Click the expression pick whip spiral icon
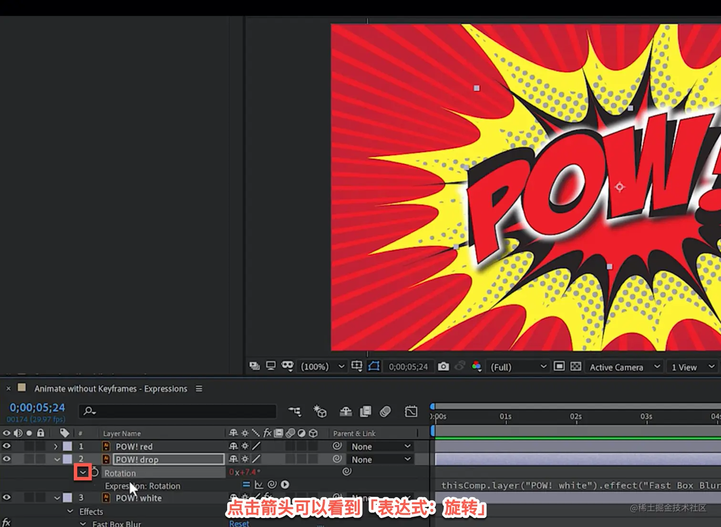 pyautogui.click(x=272, y=485)
